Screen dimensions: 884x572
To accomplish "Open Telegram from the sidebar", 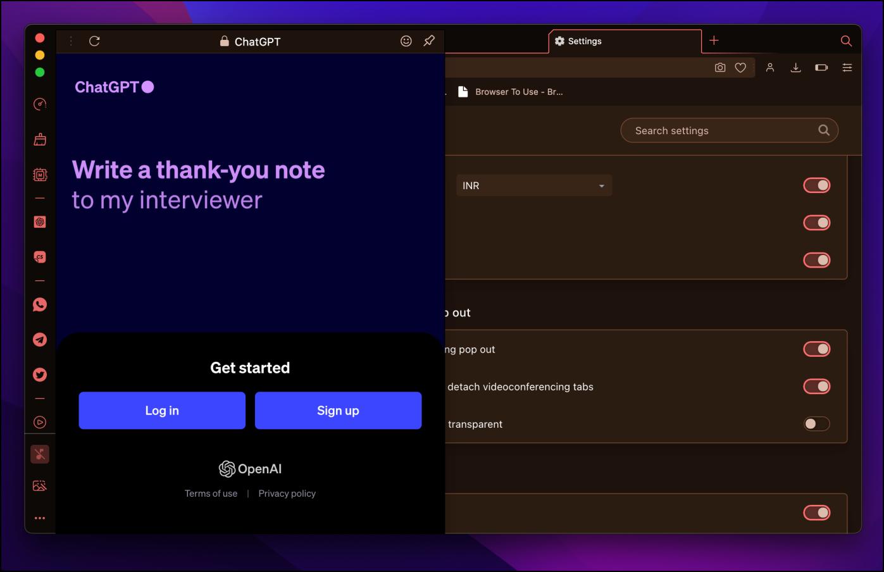I will pos(40,340).
